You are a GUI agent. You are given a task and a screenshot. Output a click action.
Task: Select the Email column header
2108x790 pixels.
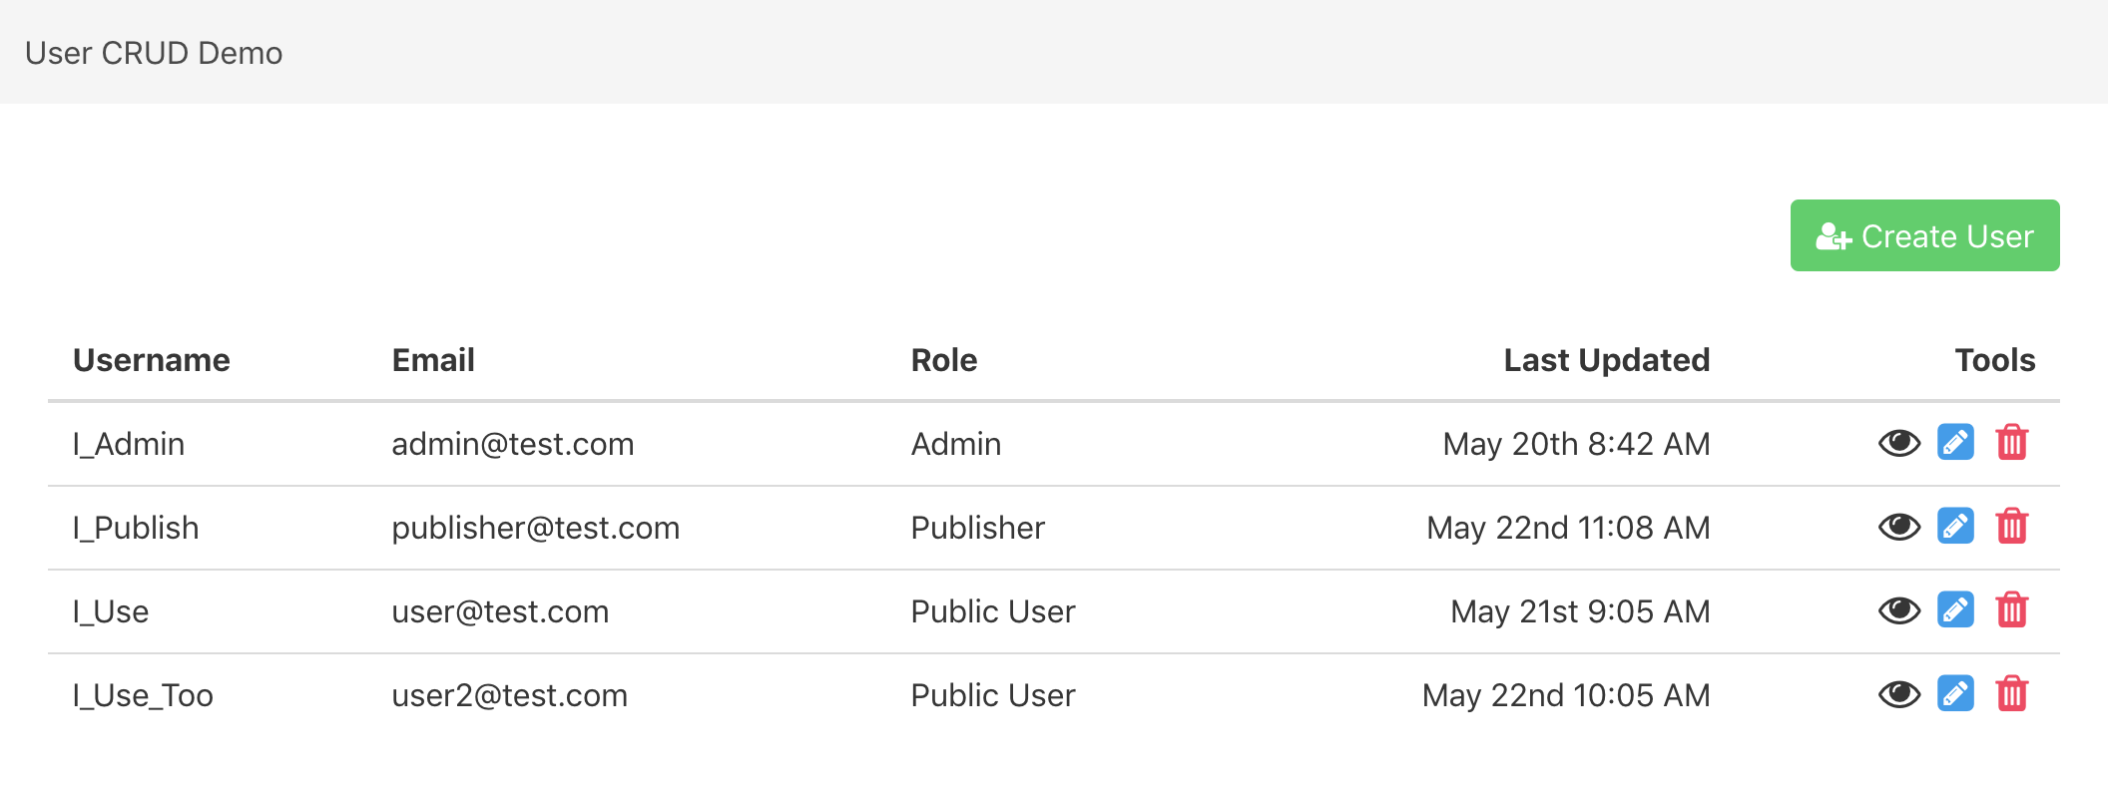(x=433, y=360)
